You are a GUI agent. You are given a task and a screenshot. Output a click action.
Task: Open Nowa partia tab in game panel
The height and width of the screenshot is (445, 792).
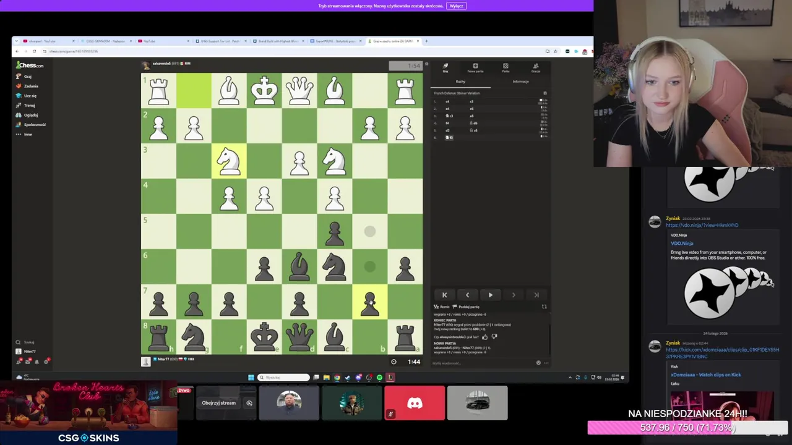(x=475, y=68)
